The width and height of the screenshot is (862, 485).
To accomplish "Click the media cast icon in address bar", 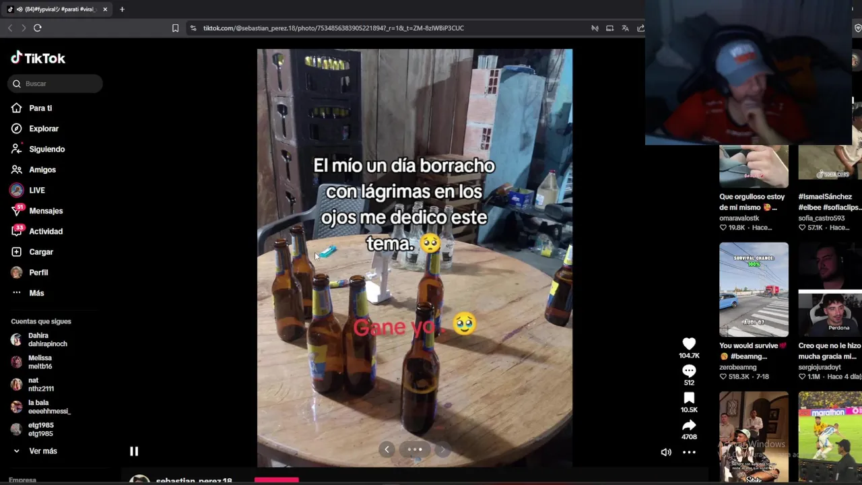I will [x=609, y=28].
